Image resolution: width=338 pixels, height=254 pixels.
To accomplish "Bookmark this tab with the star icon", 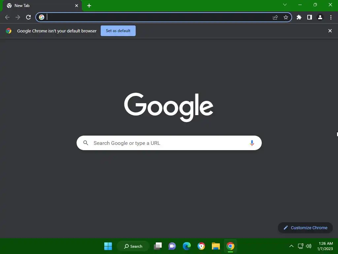I will point(286,17).
